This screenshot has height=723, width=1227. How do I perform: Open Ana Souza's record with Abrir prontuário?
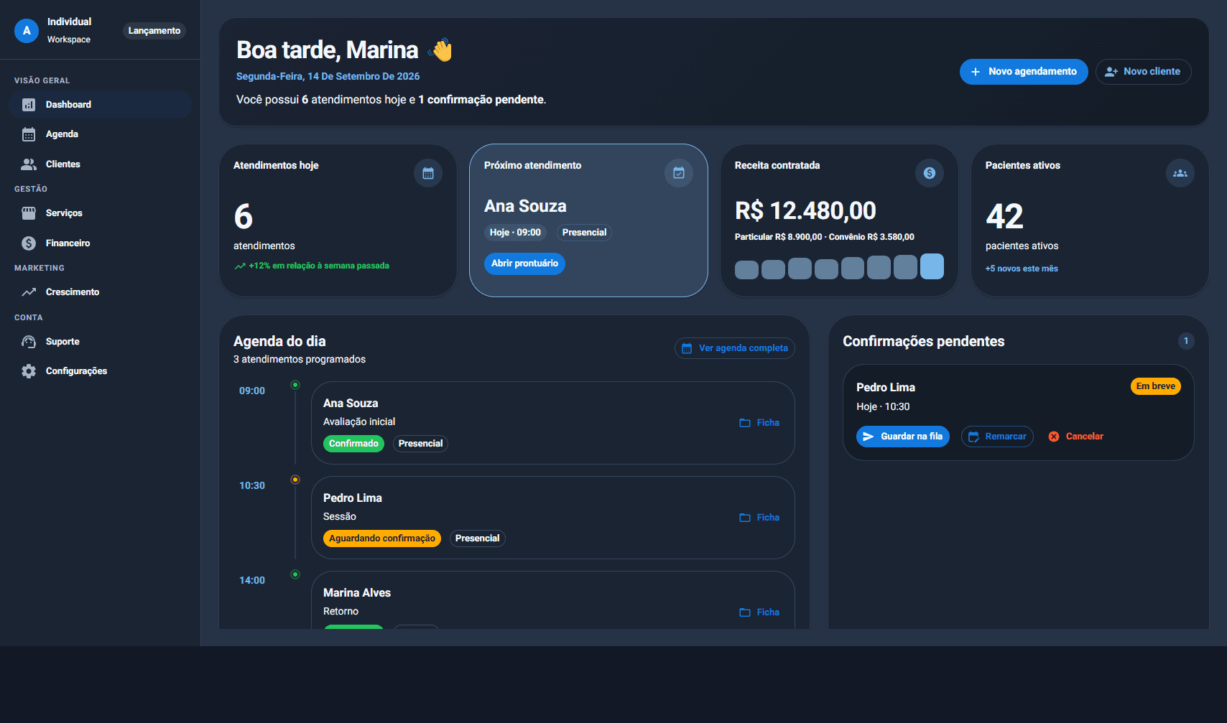[x=524, y=263]
